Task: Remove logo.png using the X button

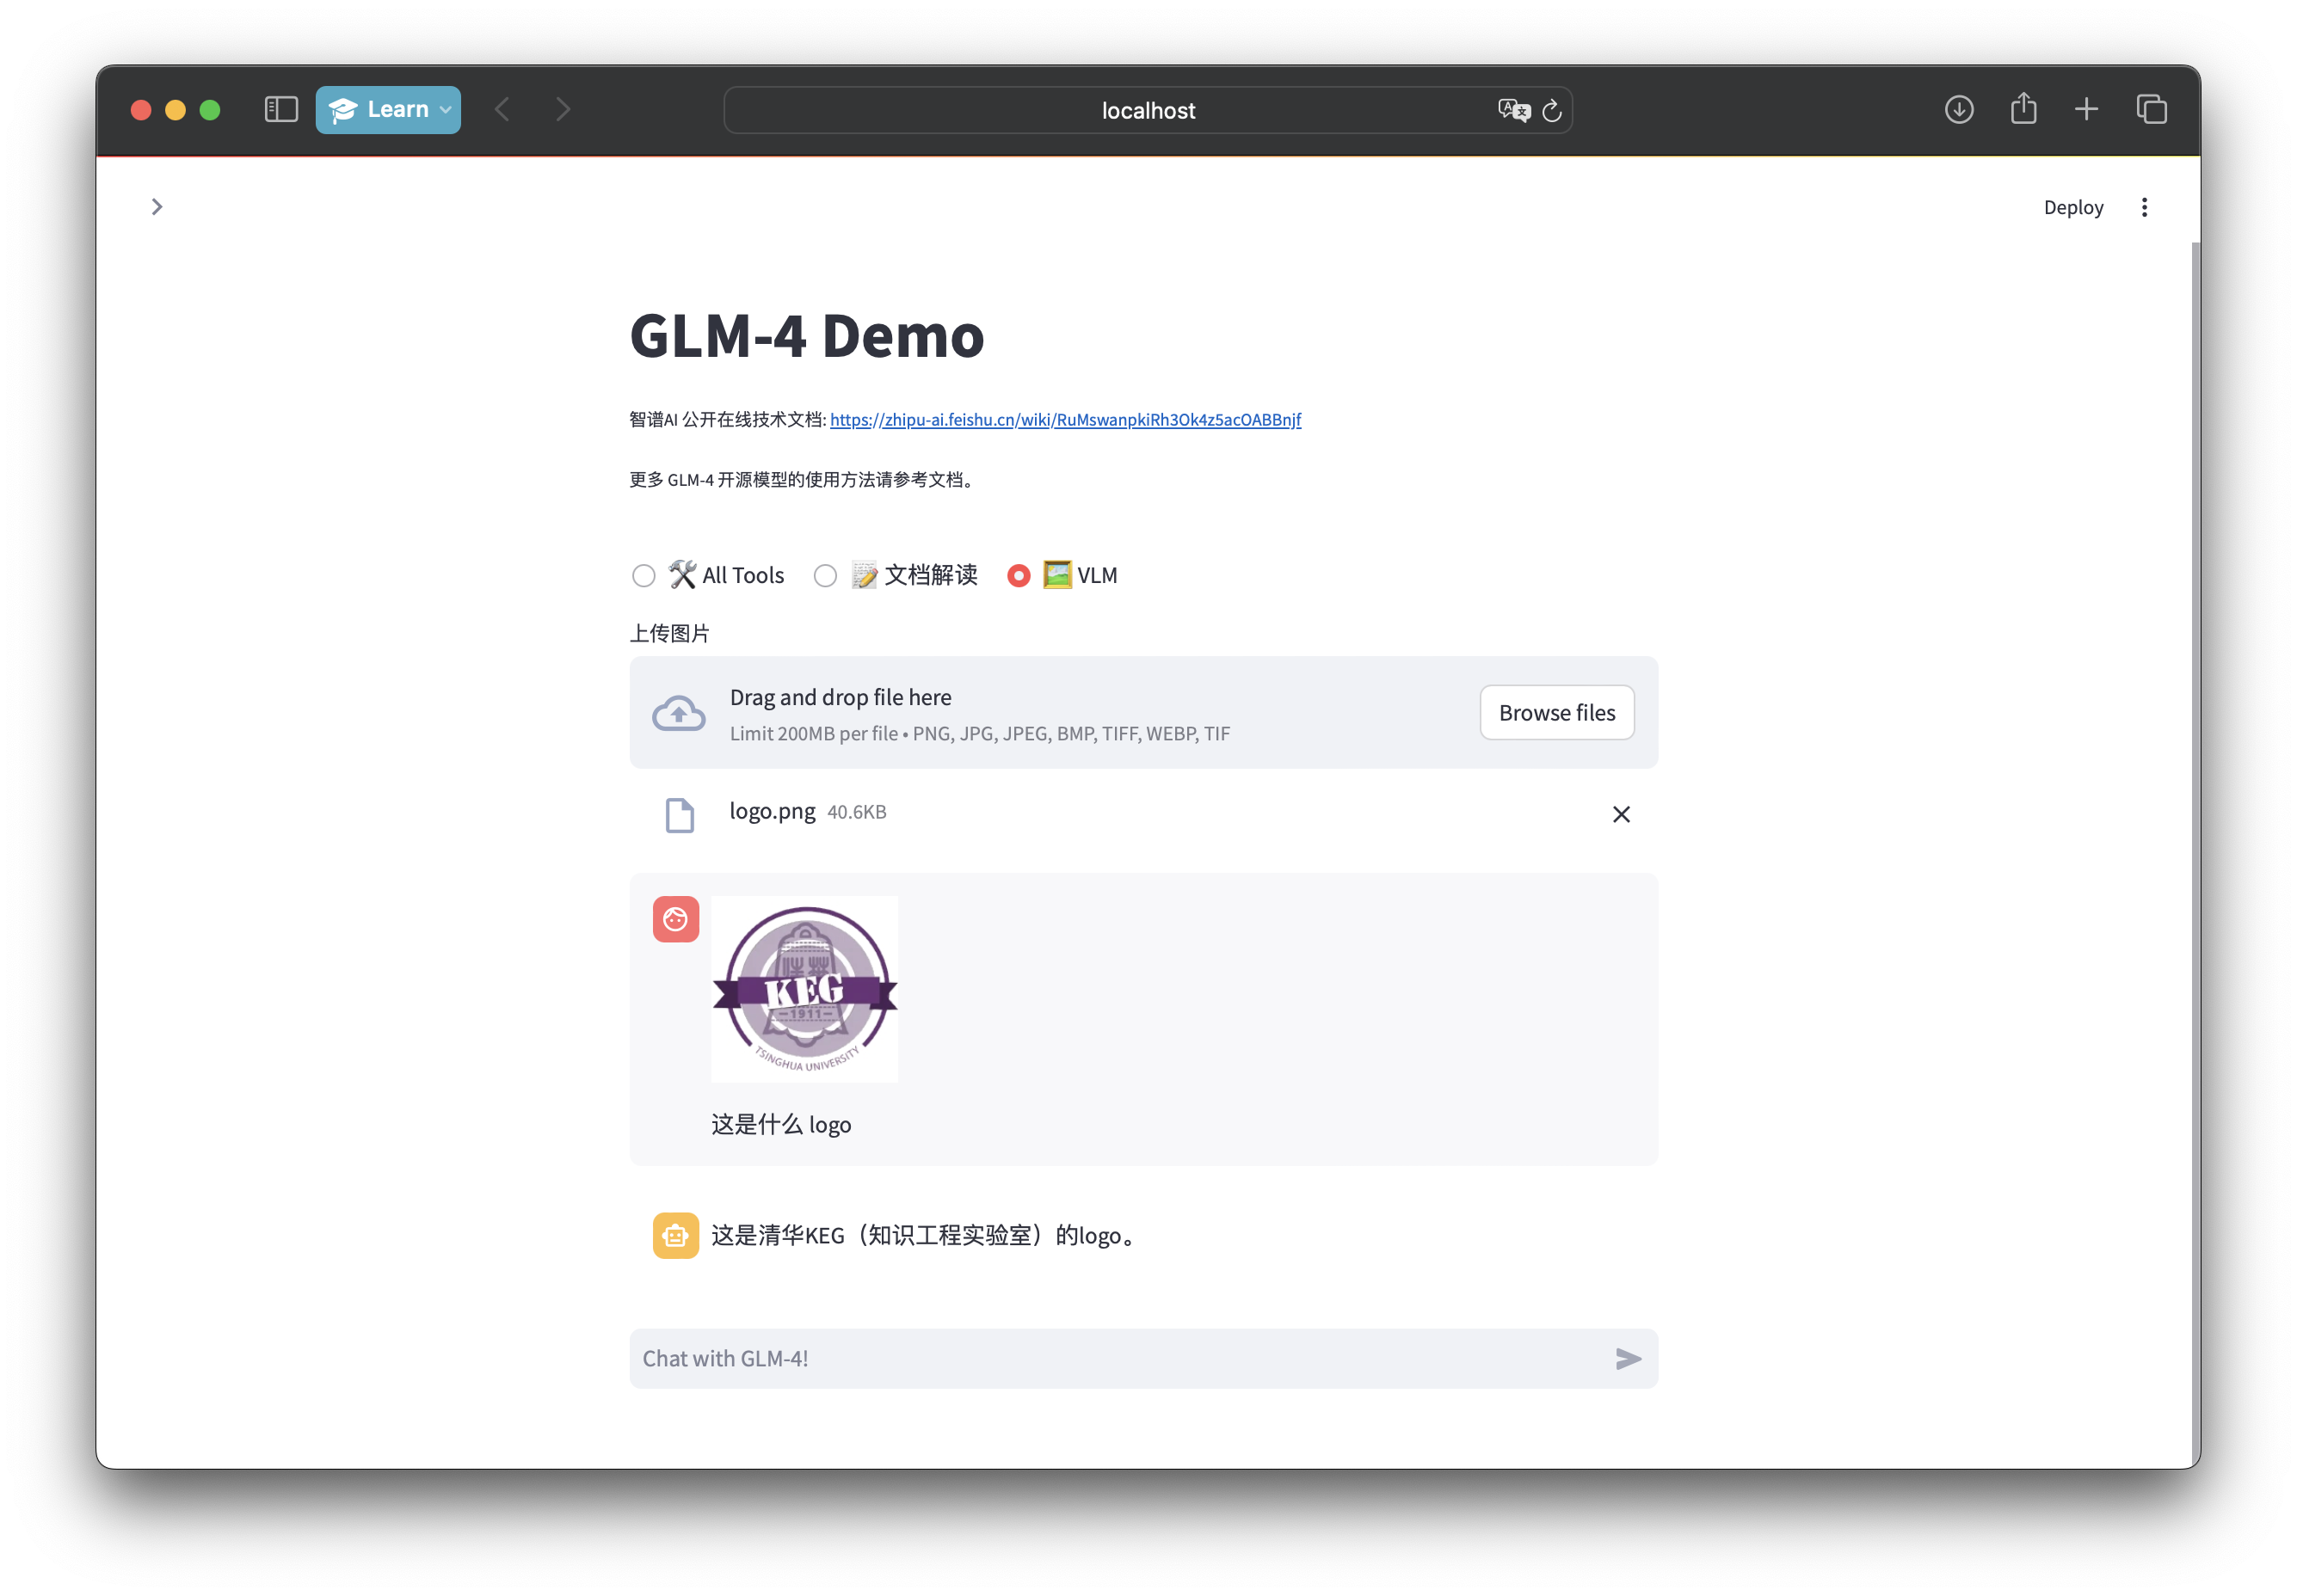Action: pos(1622,814)
